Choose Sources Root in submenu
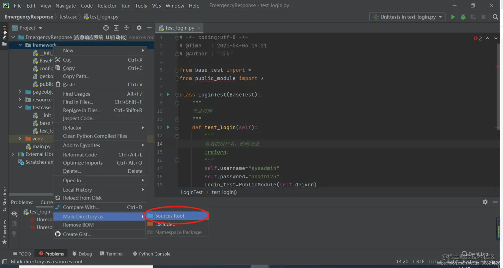Image resolution: width=503 pixels, height=268 pixels. [x=177, y=216]
